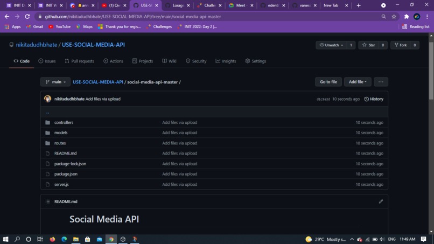
Task: Open the YouTube bookmark
Action: pyautogui.click(x=60, y=26)
